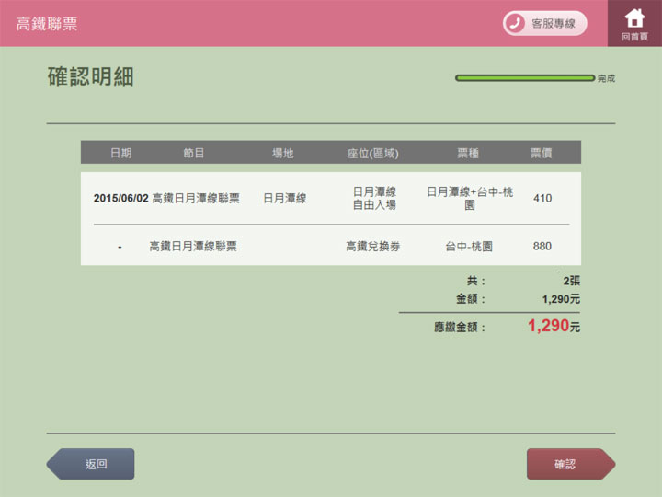Click the 台中-桃園 ticket type cell

(469, 246)
